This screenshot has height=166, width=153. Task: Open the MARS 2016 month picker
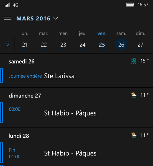[x=33, y=19]
